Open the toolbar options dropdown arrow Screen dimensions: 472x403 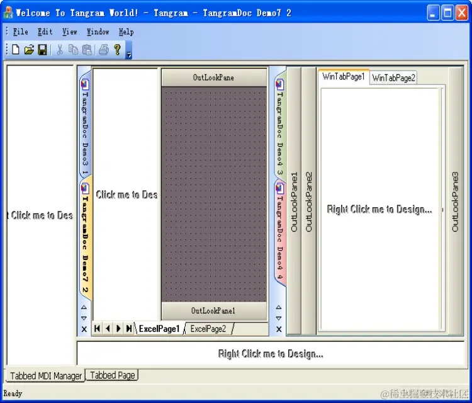(128, 50)
